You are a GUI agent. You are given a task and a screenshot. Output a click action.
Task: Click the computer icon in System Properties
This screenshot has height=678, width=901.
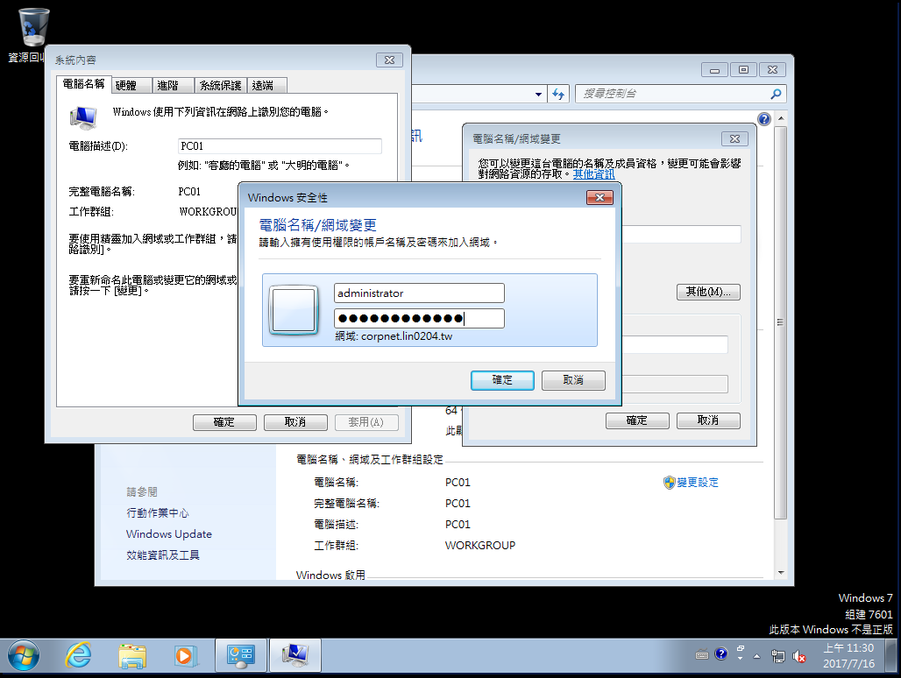[83, 117]
